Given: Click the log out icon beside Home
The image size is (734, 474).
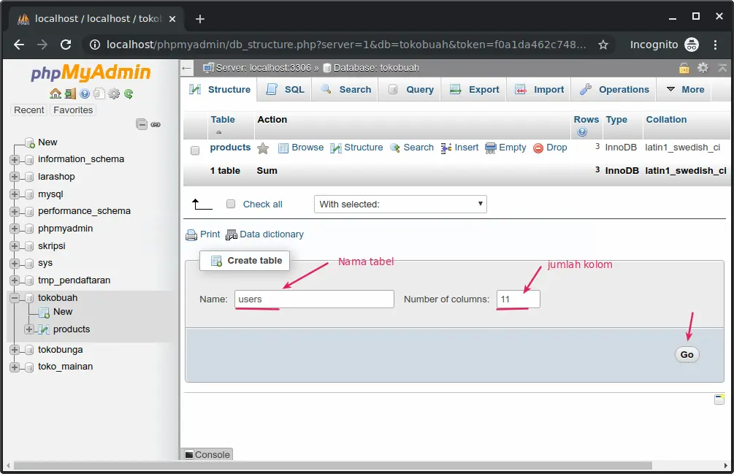Looking at the screenshot, I should coord(70,93).
